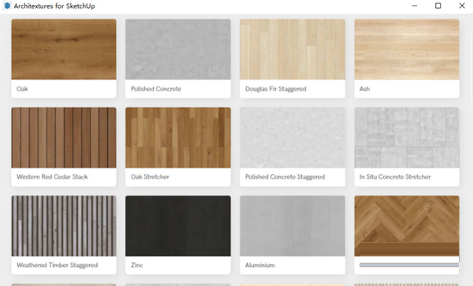Click the 'Douglas Fir Staggered' label

(x=276, y=89)
